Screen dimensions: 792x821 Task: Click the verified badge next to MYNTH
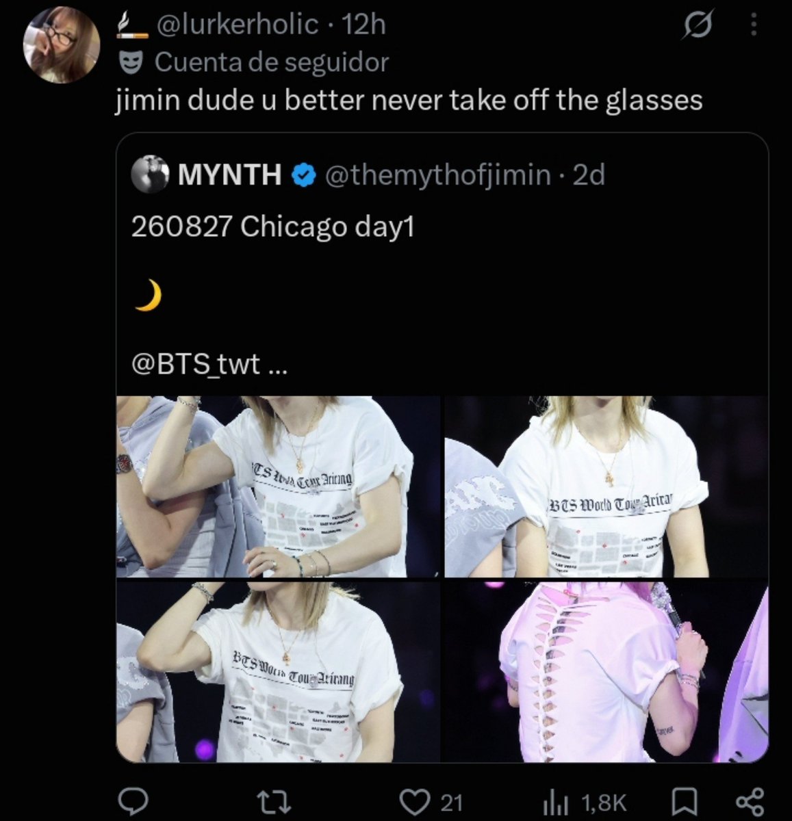[303, 175]
